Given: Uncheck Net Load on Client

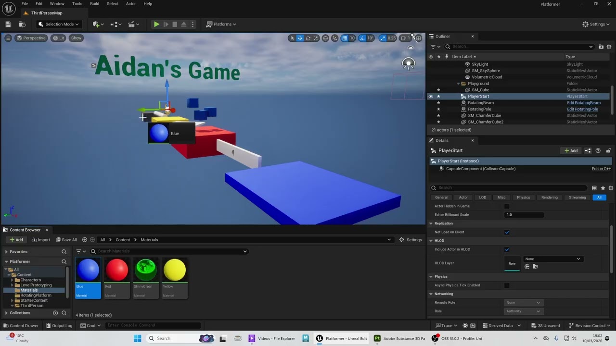Looking at the screenshot, I should [507, 232].
